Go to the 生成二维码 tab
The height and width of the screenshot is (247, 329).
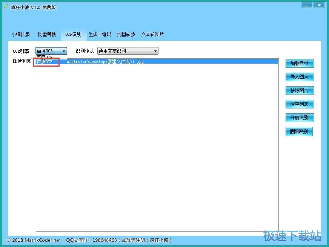100,34
